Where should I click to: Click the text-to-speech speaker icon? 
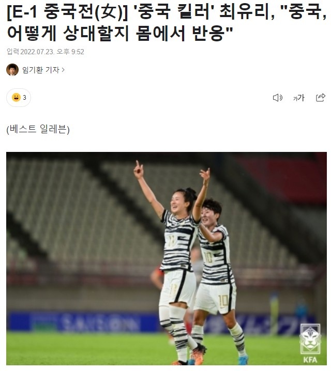click(278, 98)
